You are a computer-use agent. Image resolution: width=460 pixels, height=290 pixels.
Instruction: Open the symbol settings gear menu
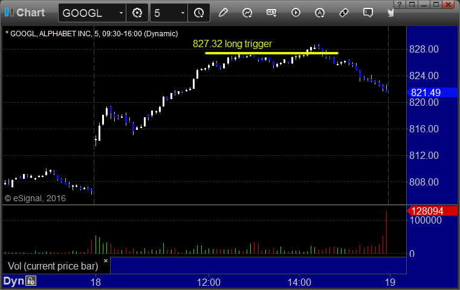pyautogui.click(x=137, y=13)
